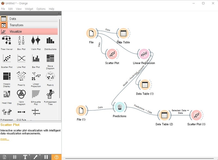Click the orange help button

pos(56,157)
